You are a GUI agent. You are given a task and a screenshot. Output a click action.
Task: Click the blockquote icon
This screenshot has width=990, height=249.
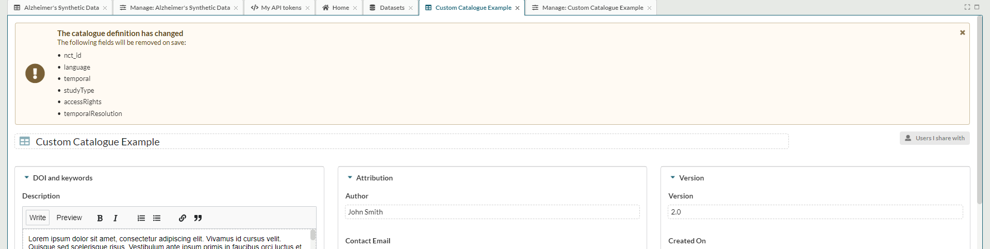tap(198, 218)
